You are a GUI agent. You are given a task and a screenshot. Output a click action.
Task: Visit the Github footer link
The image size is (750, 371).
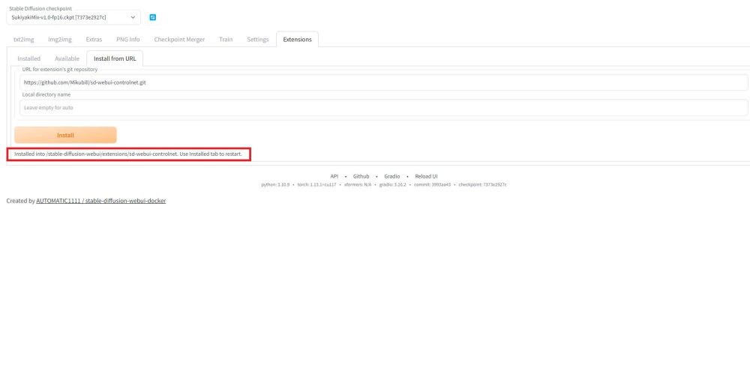[361, 176]
